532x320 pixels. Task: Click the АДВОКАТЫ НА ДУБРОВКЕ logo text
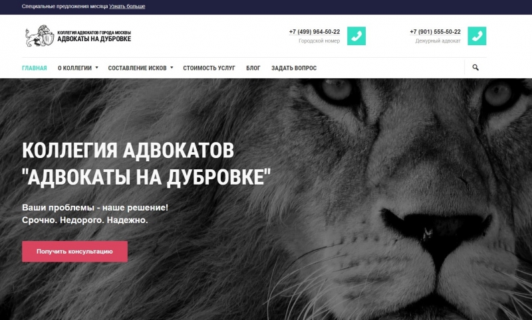[94, 39]
